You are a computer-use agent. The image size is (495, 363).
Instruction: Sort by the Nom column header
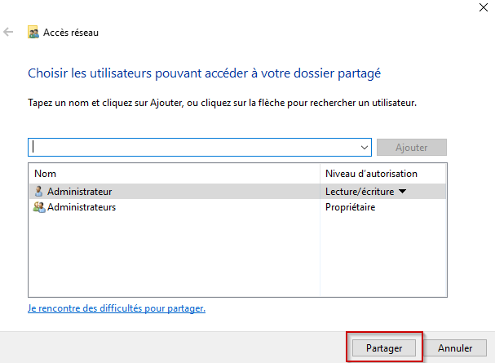pyautogui.click(x=45, y=174)
